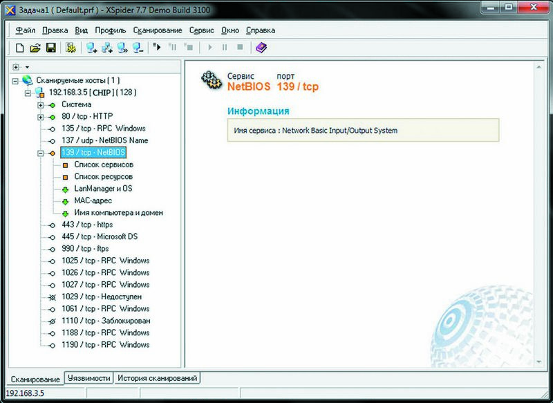Click Имя сервиса info text box
Screen dimensions: 553x403
click(x=364, y=130)
